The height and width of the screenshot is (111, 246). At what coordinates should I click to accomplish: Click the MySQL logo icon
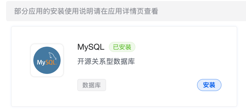point(47,60)
